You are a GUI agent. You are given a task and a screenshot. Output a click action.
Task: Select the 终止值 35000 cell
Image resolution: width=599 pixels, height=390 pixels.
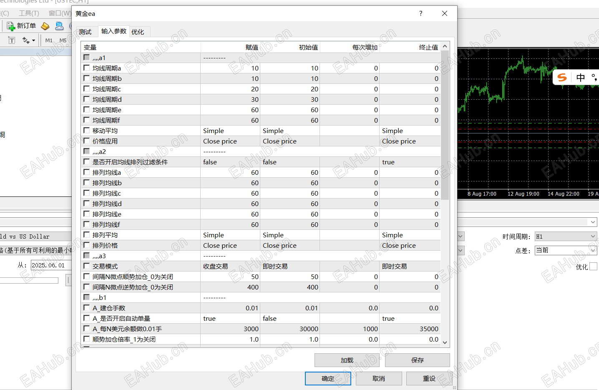410,329
